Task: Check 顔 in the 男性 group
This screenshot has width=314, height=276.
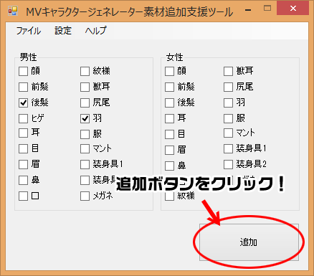Action: click(x=23, y=71)
